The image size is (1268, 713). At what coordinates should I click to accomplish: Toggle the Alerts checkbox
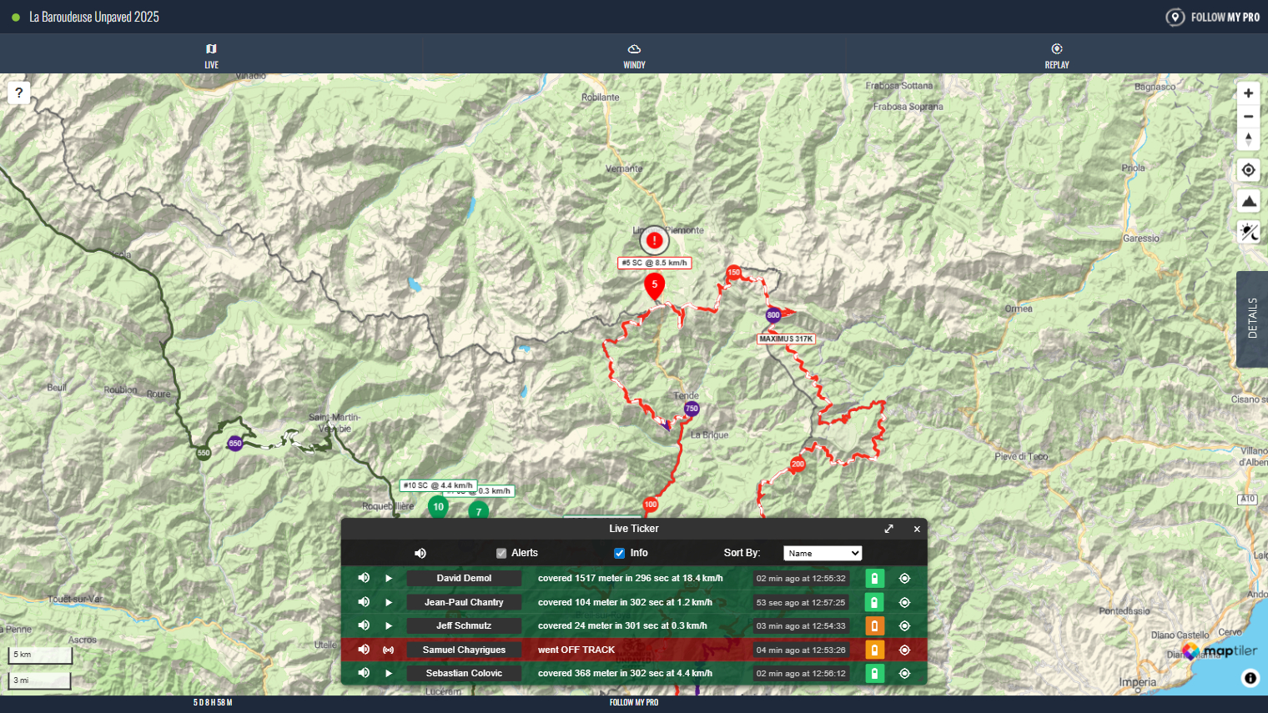coord(501,553)
